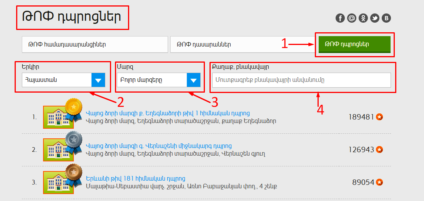
Task: Share on VKontakte icon
Action: tap(386, 18)
